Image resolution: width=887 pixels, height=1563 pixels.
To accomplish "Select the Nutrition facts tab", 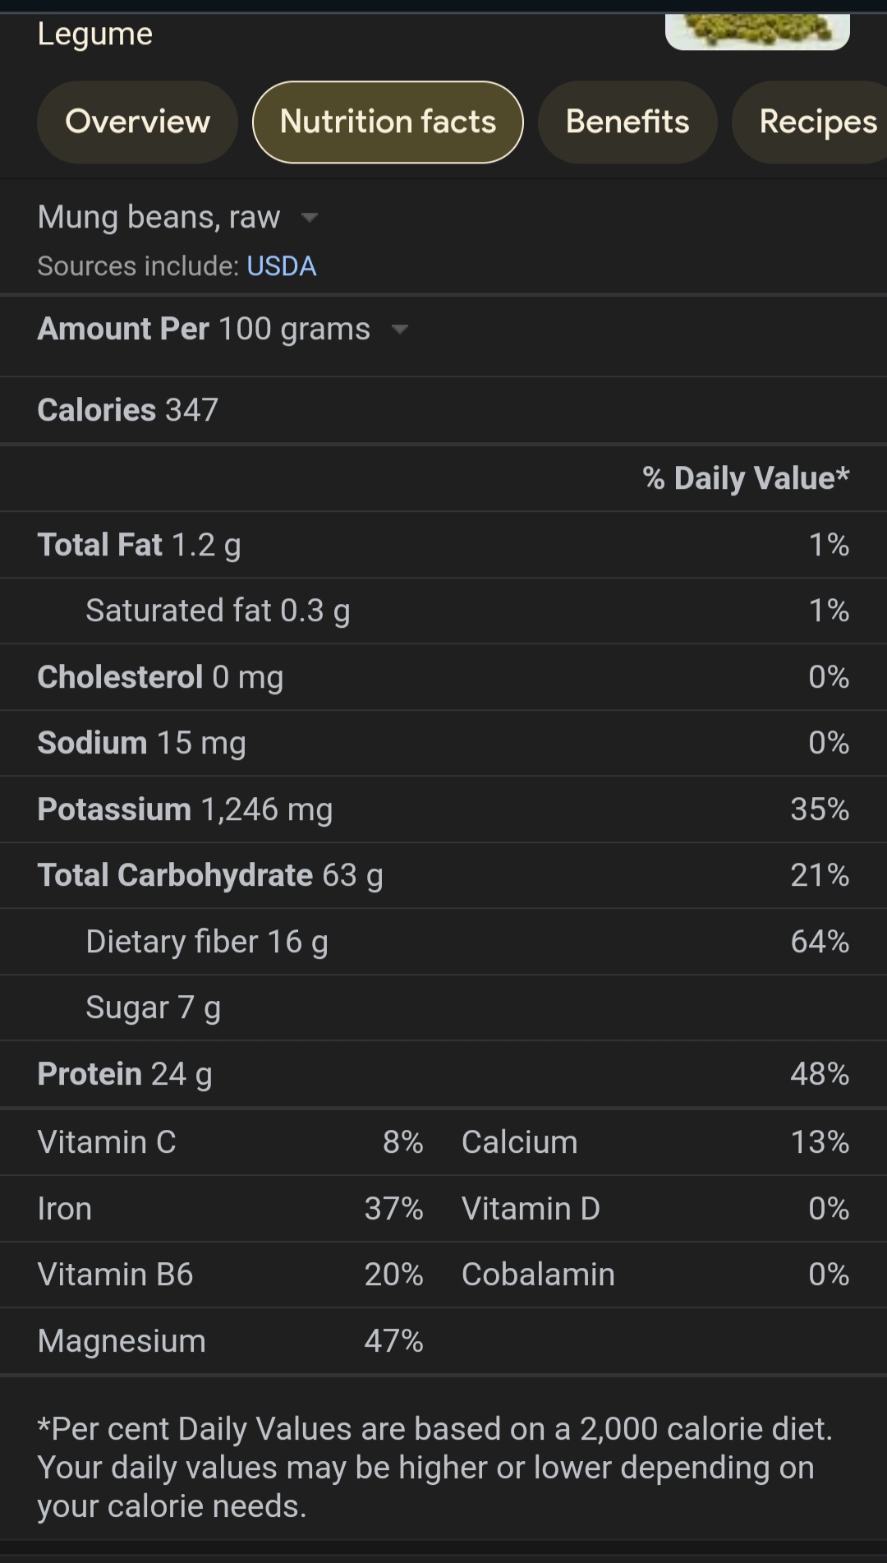I will click(388, 122).
